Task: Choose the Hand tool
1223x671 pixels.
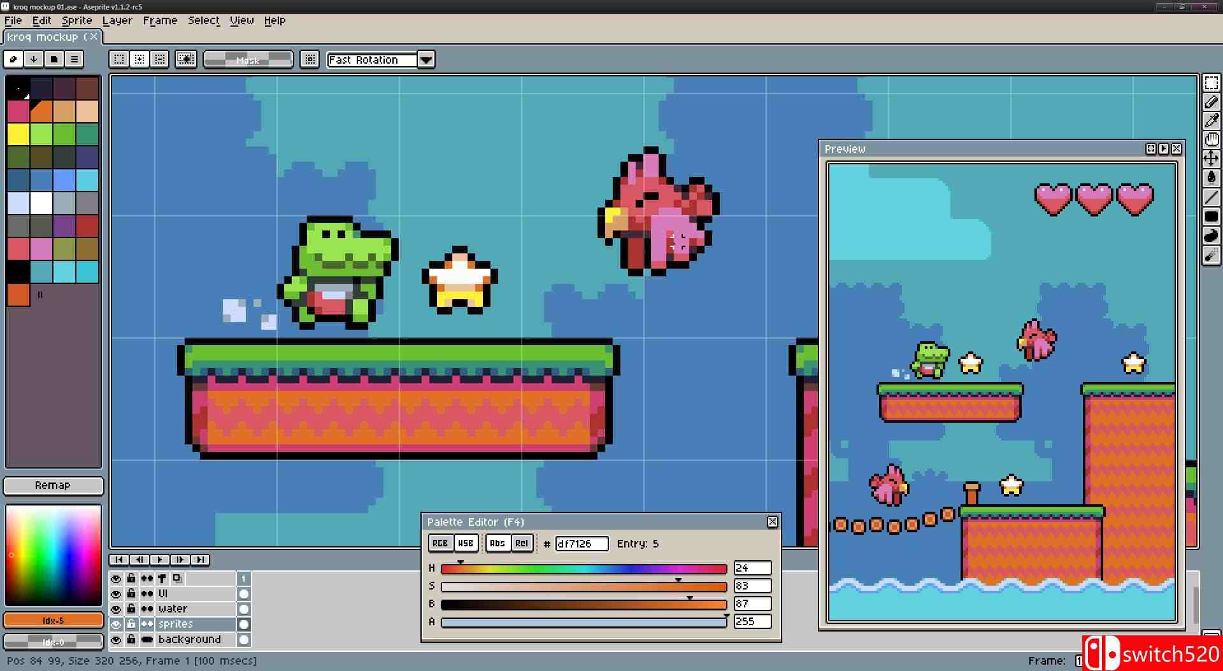Action: [1211, 139]
